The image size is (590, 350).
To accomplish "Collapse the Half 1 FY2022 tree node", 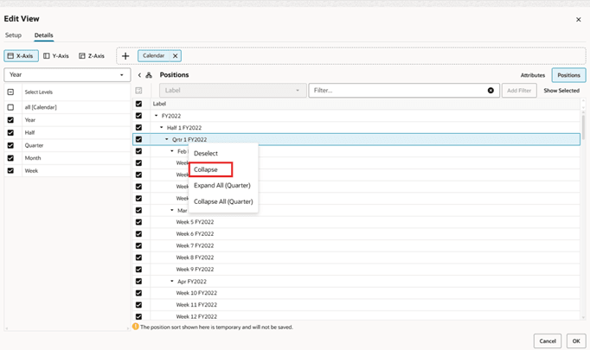I will pyautogui.click(x=162, y=127).
